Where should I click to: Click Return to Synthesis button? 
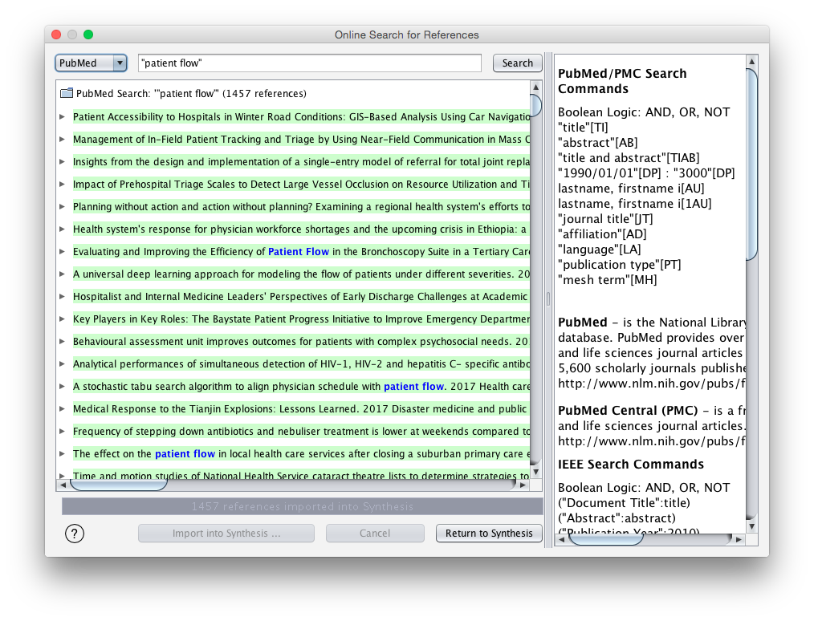489,534
